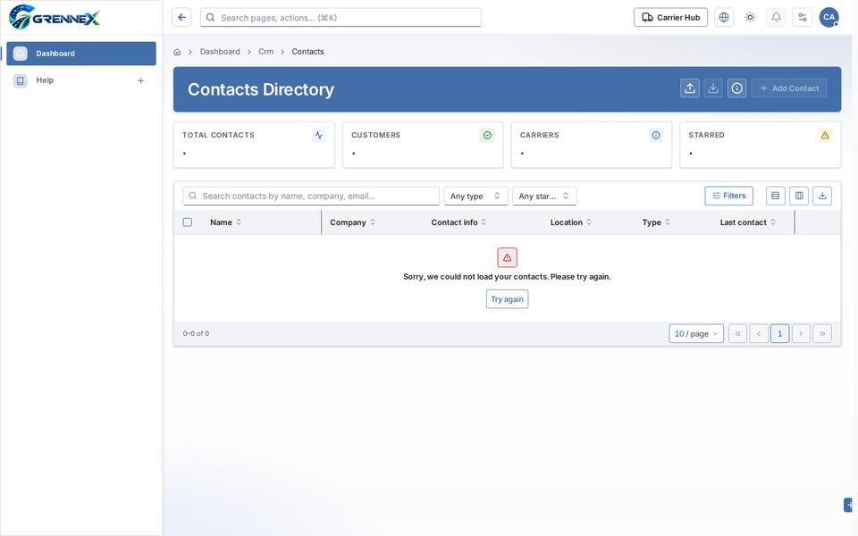858x536 pixels.
Task: Sort by the Location column
Action: [571, 222]
